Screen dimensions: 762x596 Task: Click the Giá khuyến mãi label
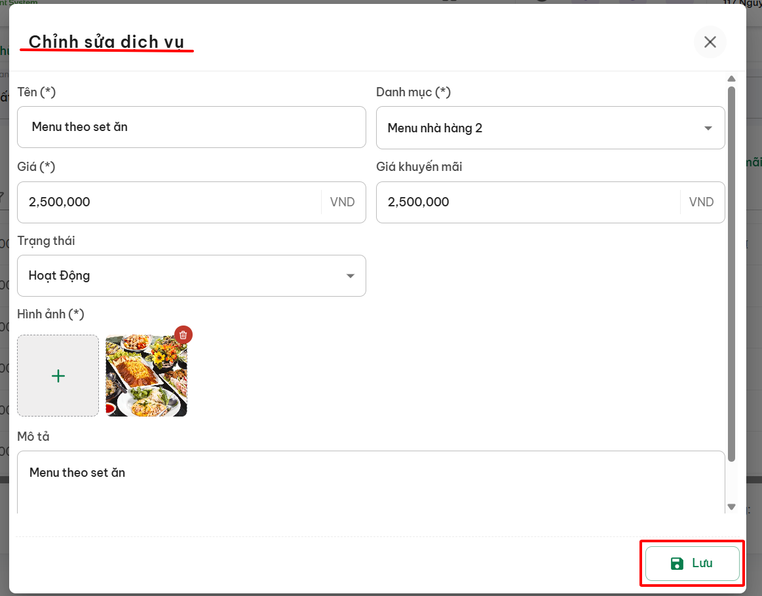coord(419,166)
